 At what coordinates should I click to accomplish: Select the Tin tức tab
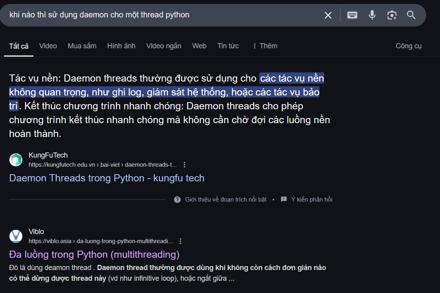point(228,46)
